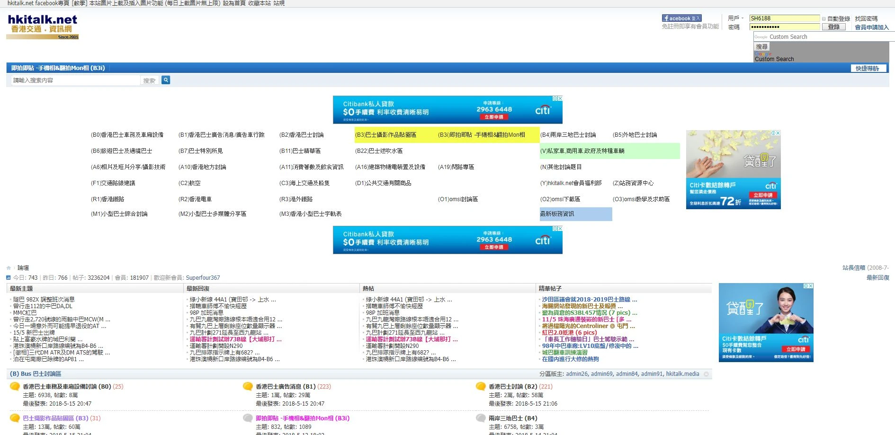Click the 登錄 login button

(x=833, y=27)
